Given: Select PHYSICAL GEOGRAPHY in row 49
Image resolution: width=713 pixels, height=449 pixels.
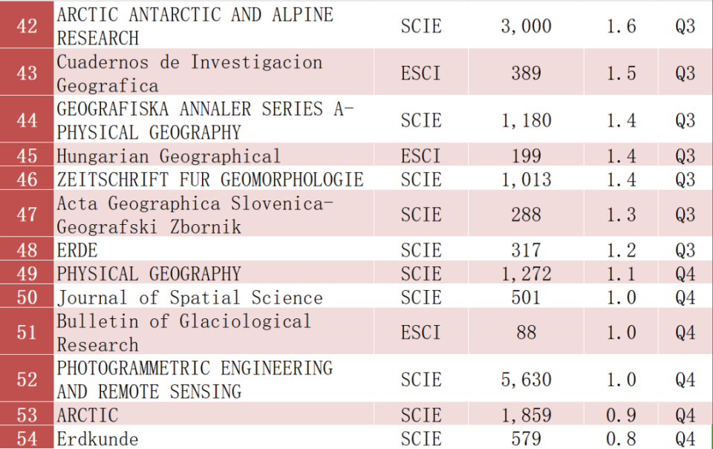Looking at the screenshot, I should point(149,274).
